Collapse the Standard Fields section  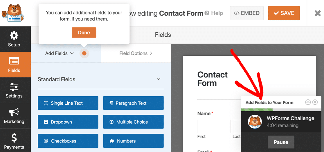(159, 79)
